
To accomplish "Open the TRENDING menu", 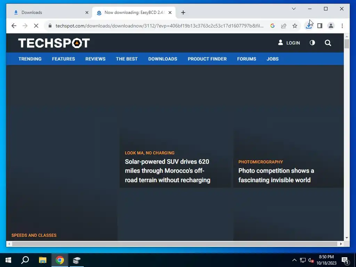I will 30,59.
